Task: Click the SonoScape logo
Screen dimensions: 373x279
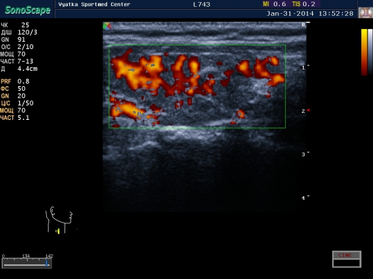Action: click(28, 10)
